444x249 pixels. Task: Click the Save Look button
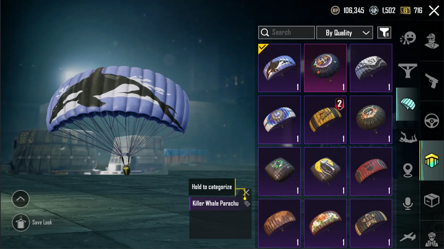tap(32, 222)
